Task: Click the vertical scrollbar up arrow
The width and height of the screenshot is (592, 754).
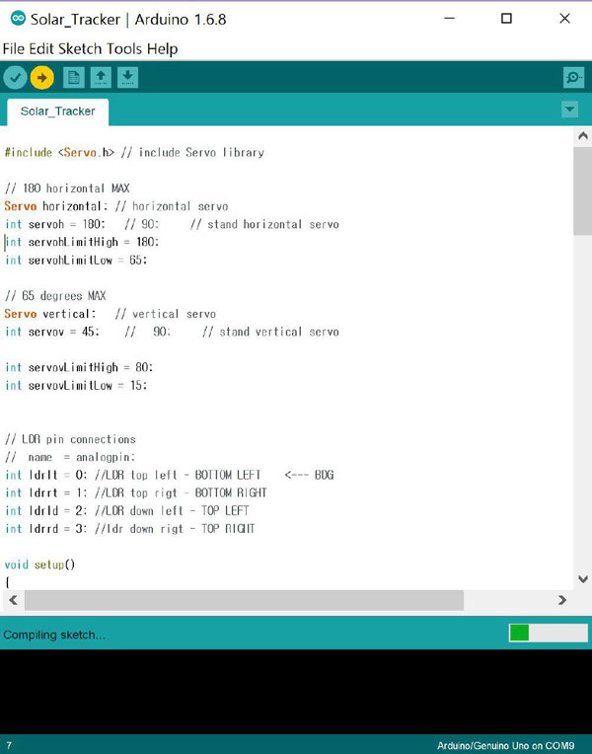Action: (583, 136)
